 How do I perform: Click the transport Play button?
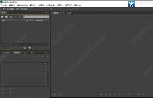tap(106, 94)
